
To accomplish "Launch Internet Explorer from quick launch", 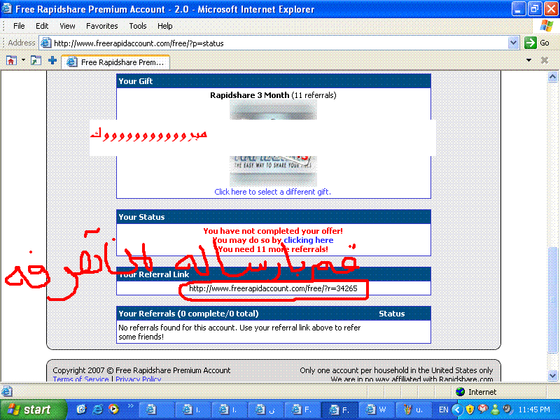I will [x=98, y=409].
